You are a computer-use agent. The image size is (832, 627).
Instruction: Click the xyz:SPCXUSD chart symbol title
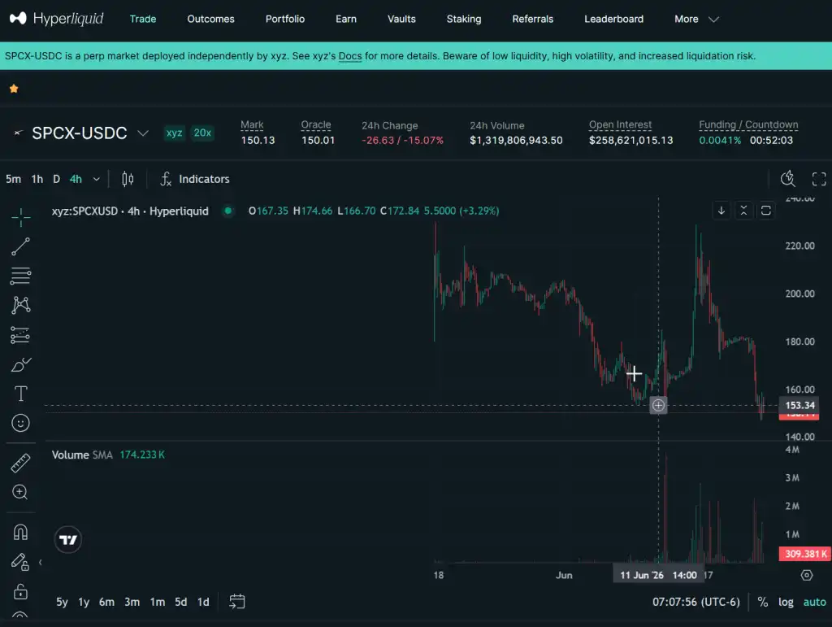point(130,211)
